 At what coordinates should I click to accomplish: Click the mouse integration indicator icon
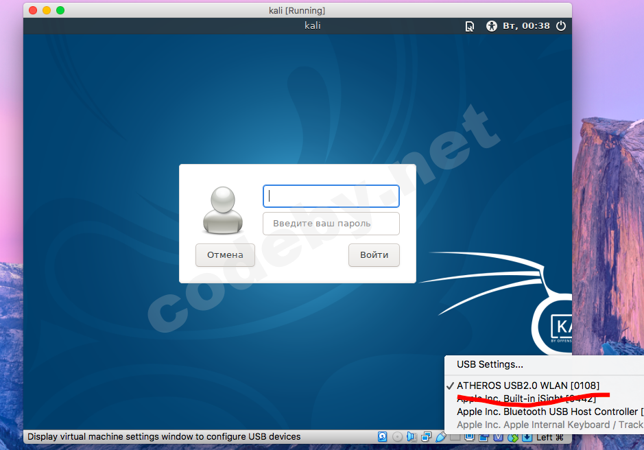pos(512,437)
